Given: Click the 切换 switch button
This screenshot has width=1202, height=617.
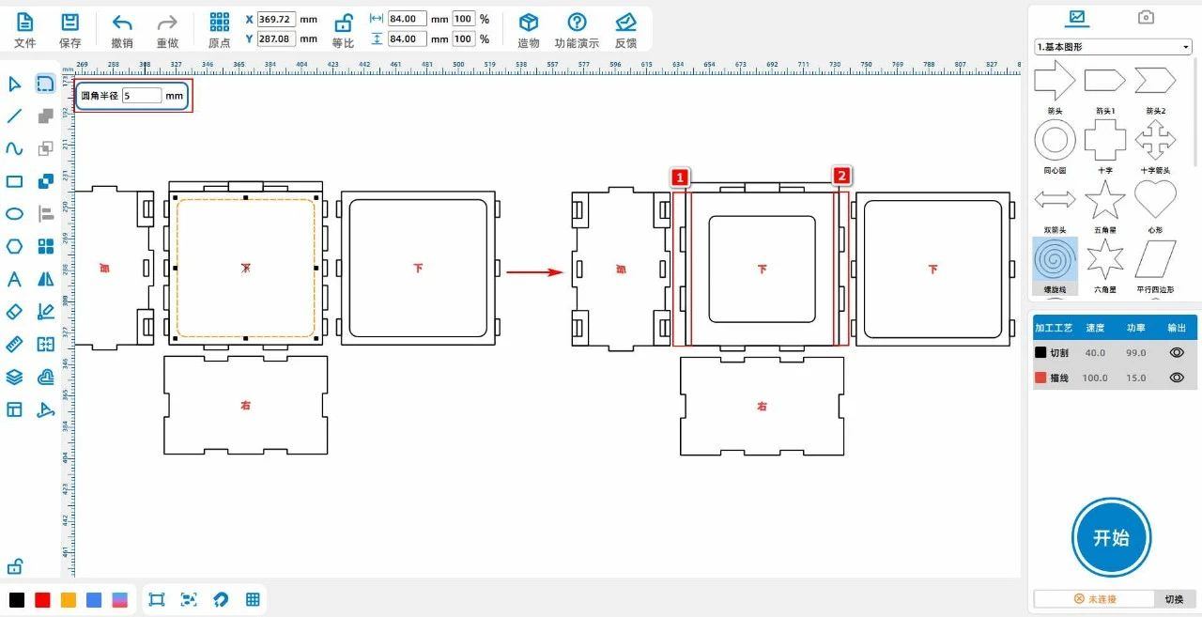Looking at the screenshot, I should 1174,599.
